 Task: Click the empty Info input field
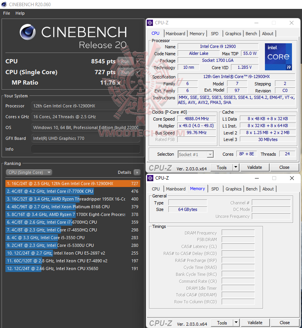click(x=85, y=149)
